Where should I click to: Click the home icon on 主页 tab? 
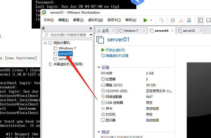click(99, 31)
